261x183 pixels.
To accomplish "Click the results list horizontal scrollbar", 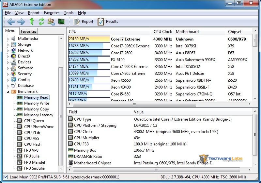I will (x=134, y=104).
